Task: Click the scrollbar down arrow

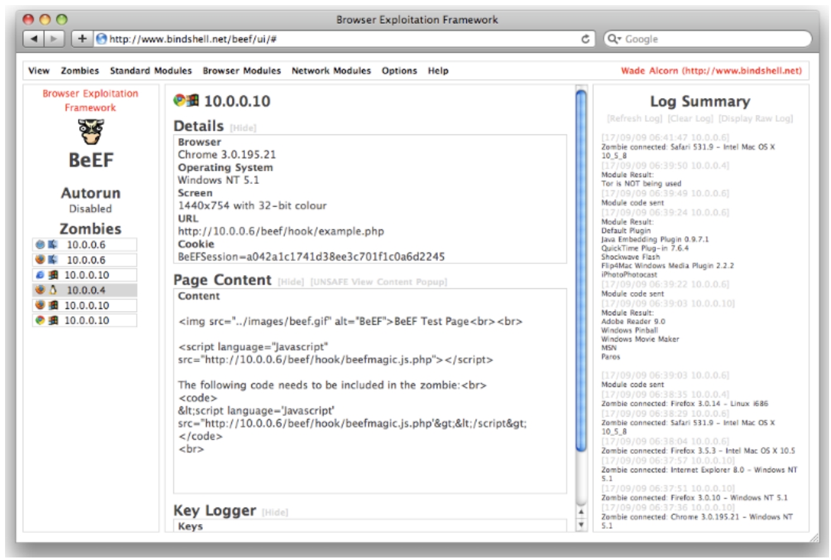Action: coord(581,525)
